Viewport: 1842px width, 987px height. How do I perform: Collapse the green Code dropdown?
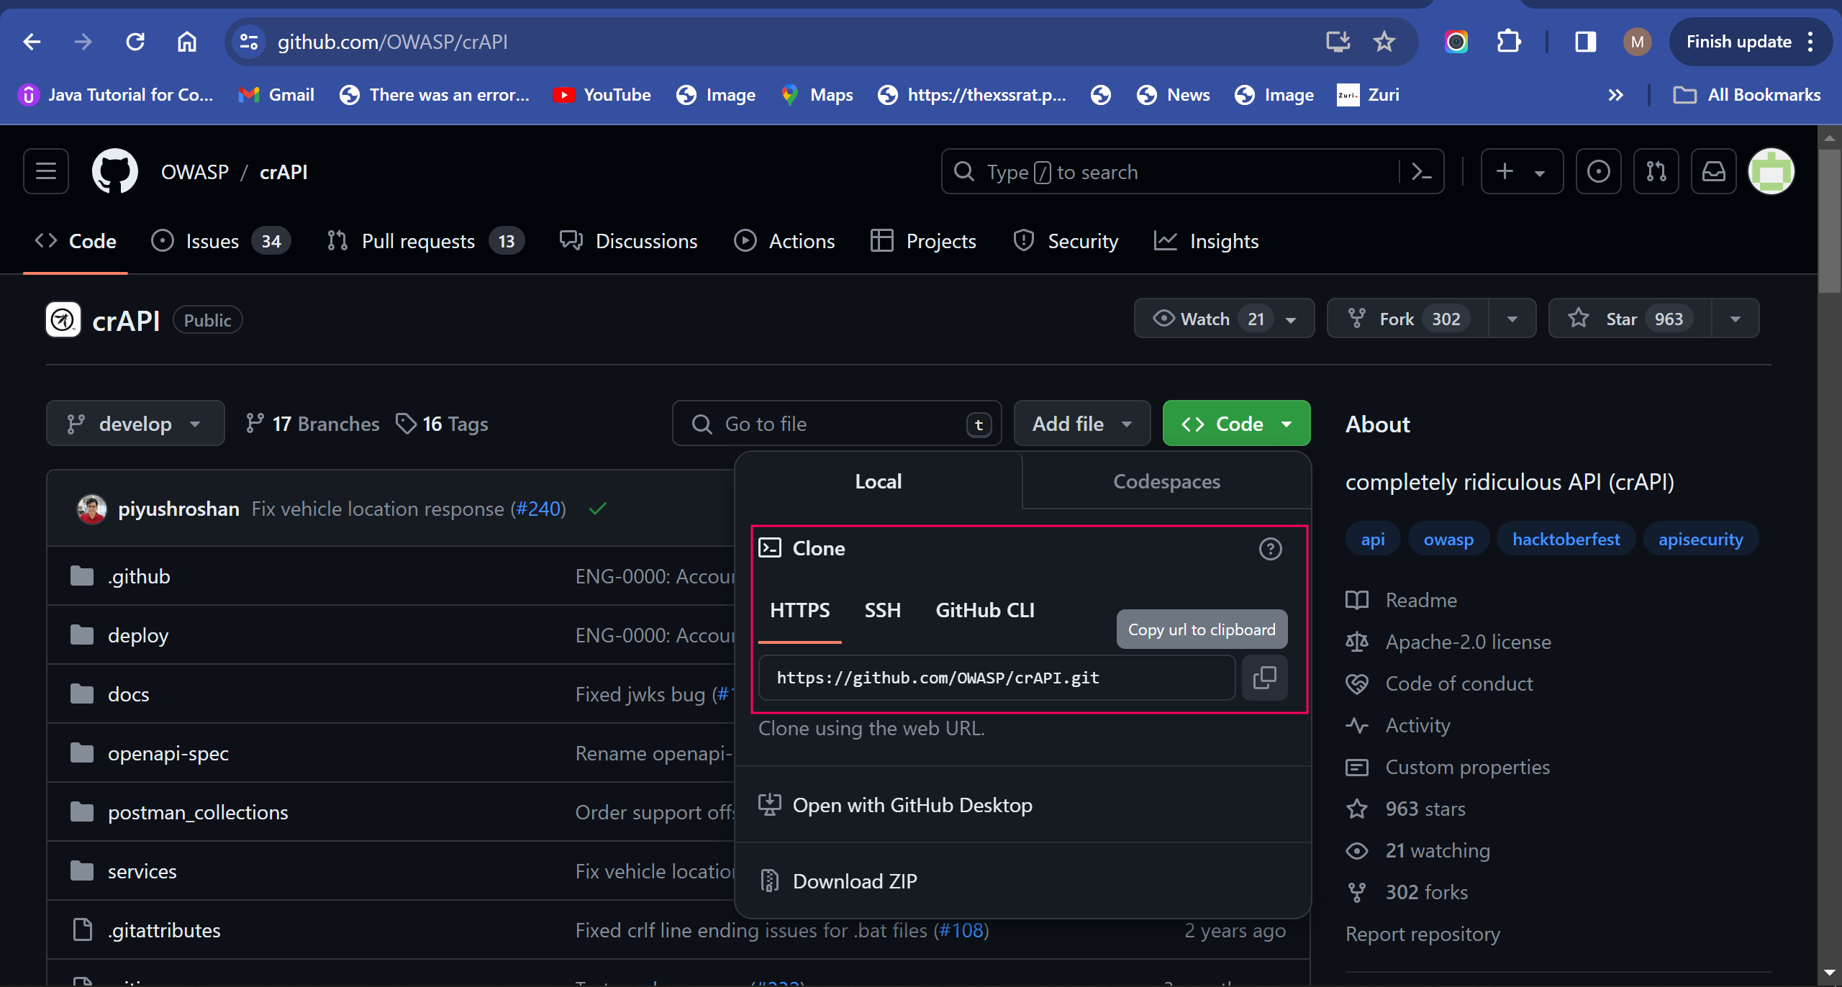pyautogui.click(x=1236, y=423)
